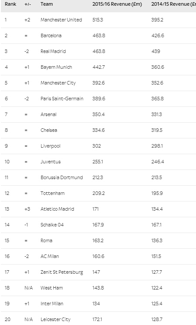196x325 pixels.
Task: Click the Team column header
Action: pyautogui.click(x=46, y=4)
